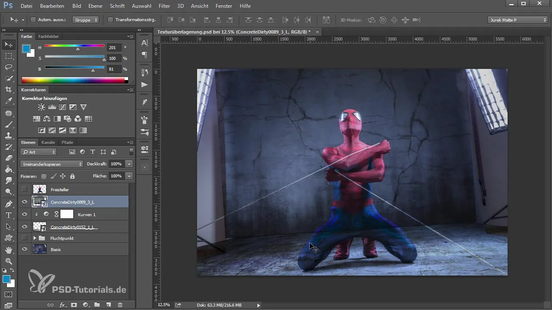Select the Kurven 1 layer mask thumbnail

coord(67,214)
